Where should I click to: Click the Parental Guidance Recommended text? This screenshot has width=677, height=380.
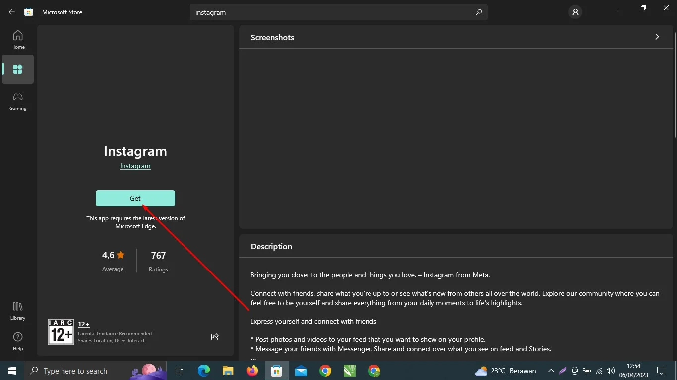[x=115, y=333]
